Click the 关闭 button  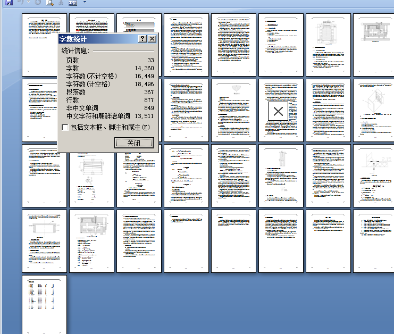pos(134,143)
